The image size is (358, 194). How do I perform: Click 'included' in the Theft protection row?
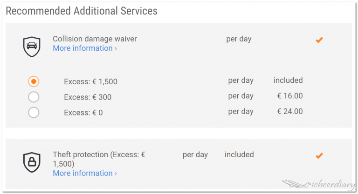point(239,154)
